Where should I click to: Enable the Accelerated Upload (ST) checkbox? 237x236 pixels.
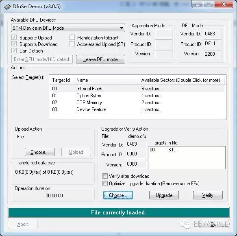(x=72, y=44)
